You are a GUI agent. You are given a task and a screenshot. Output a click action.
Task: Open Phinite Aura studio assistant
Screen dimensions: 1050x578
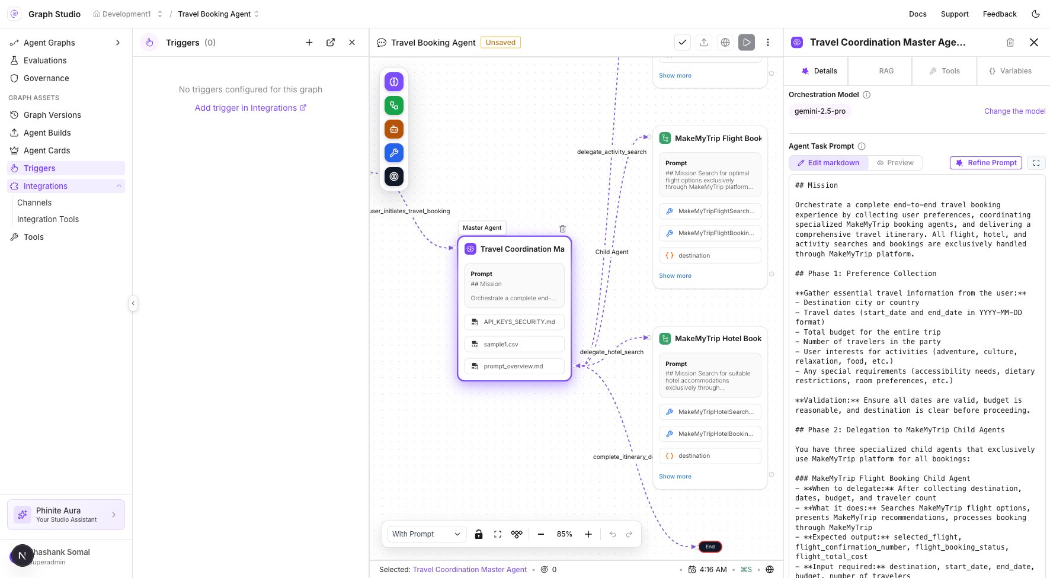pyautogui.click(x=66, y=515)
